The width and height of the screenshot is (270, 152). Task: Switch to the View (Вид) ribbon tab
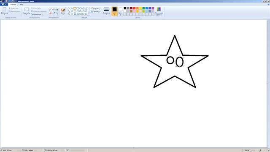(21, 5)
